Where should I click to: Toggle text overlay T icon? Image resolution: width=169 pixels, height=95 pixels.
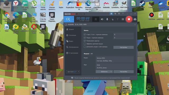pos(118,19)
